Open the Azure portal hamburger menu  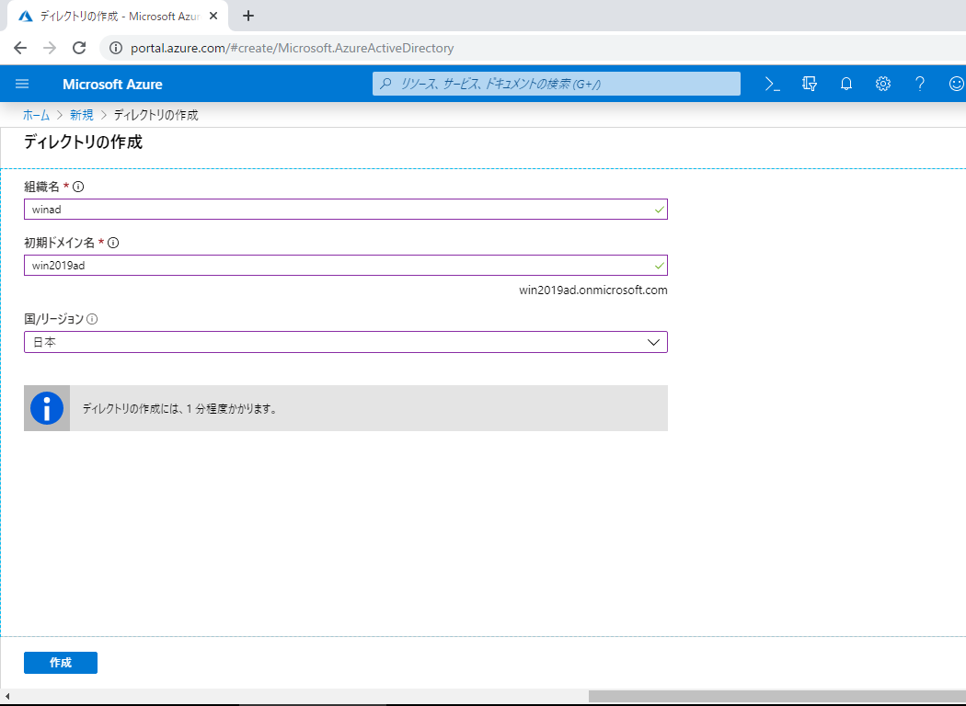pyautogui.click(x=22, y=84)
